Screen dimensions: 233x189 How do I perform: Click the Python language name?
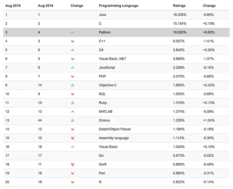[x=105, y=32]
